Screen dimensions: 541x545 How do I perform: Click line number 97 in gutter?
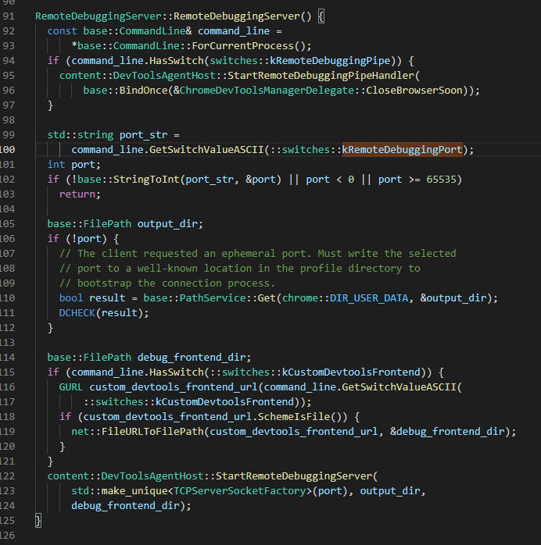(x=9, y=105)
